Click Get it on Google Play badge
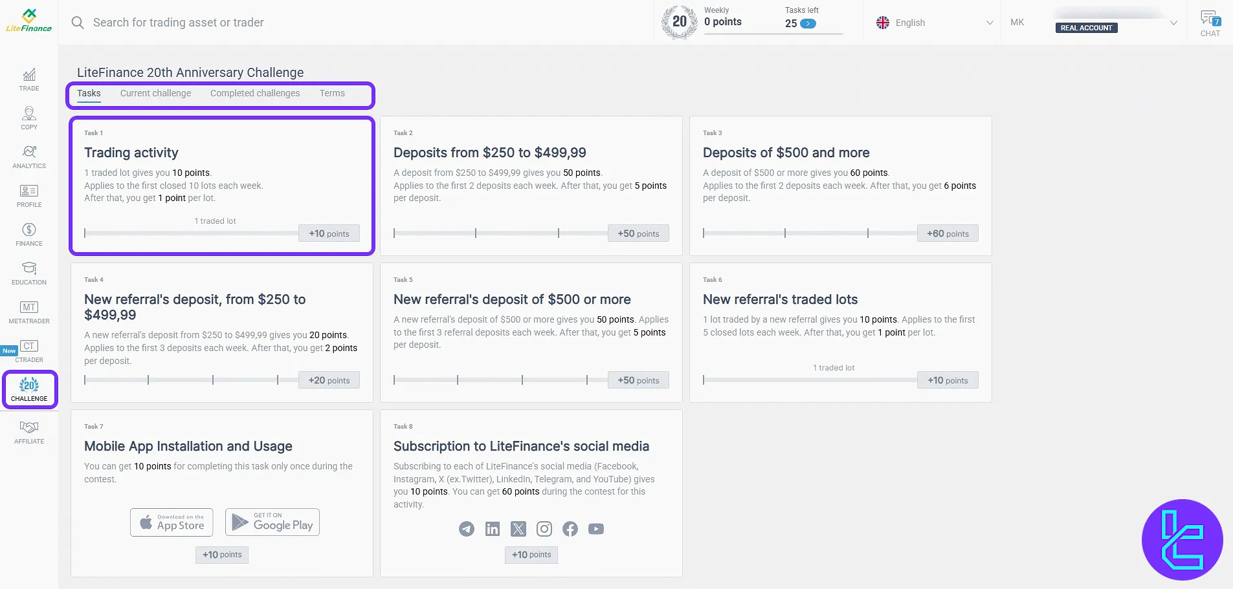The width and height of the screenshot is (1233, 589). (272, 522)
